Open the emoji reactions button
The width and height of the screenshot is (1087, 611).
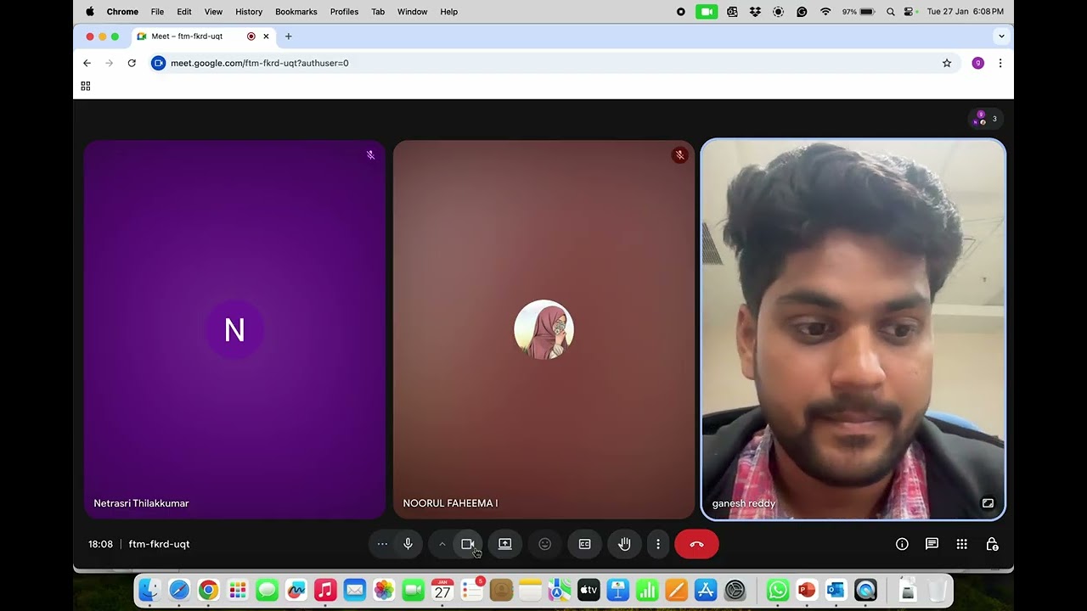click(545, 544)
